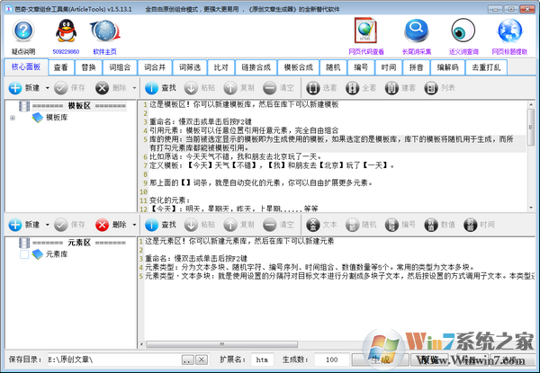The width and height of the screenshot is (540, 373).
Task: Switch to the 去重打乱 tab
Action: (x=486, y=67)
